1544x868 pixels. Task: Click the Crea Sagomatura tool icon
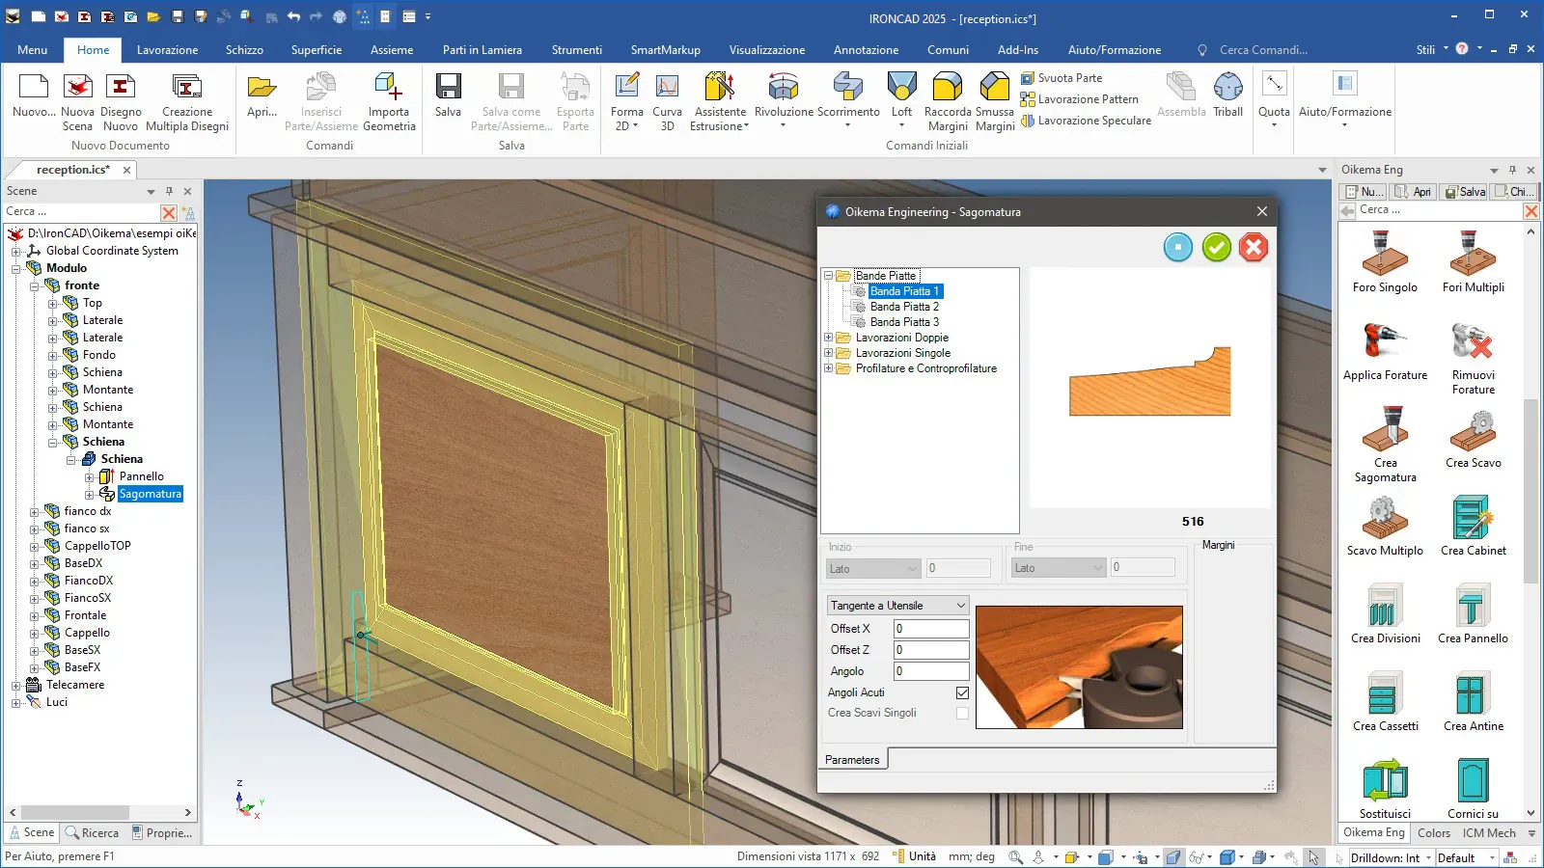[x=1385, y=430]
